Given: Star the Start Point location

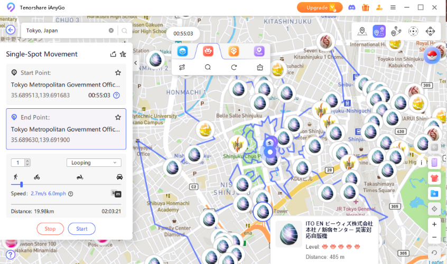Looking at the screenshot, I should pyautogui.click(x=118, y=73).
